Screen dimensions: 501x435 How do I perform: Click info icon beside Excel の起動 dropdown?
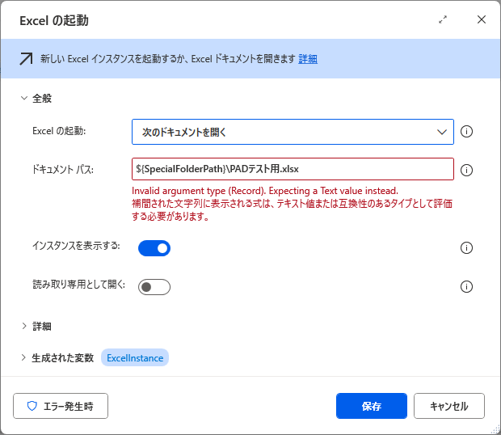tap(466, 131)
